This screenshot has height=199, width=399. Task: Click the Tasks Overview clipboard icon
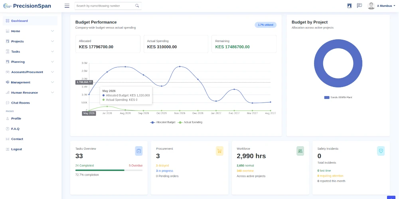pos(139,151)
